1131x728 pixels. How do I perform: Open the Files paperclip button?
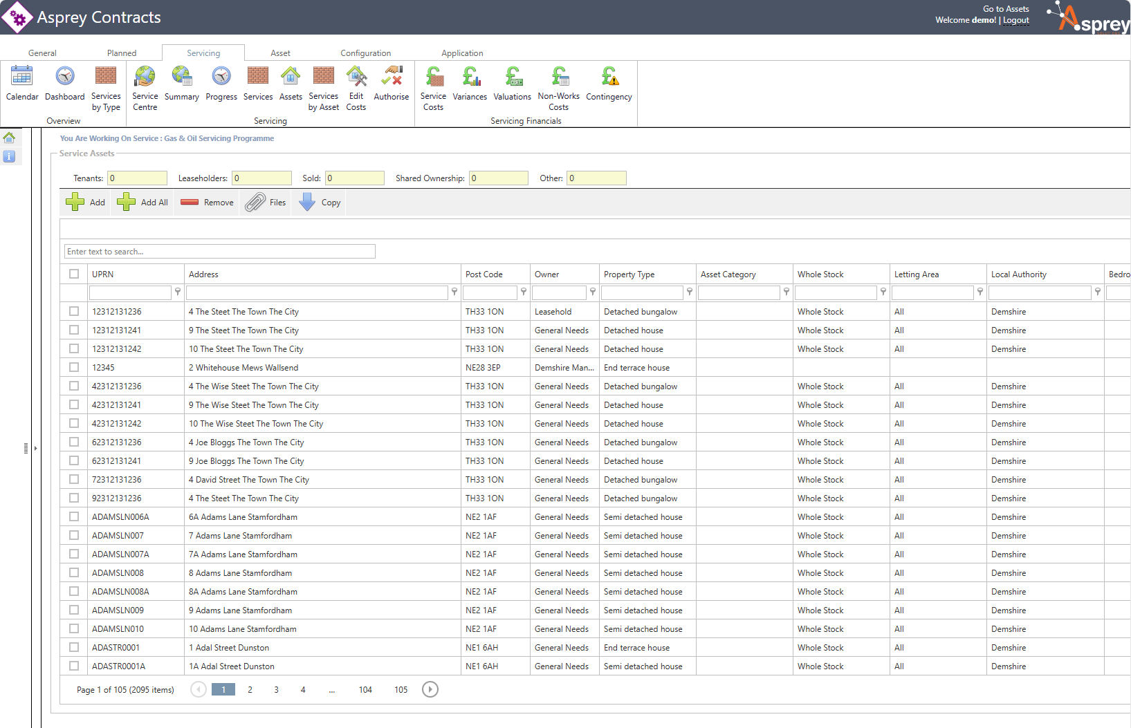pyautogui.click(x=266, y=203)
